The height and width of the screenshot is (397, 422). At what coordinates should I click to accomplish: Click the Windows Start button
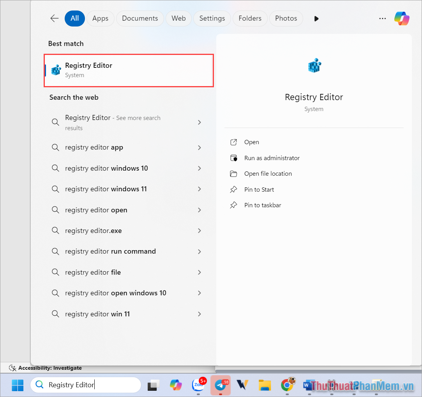click(17, 385)
